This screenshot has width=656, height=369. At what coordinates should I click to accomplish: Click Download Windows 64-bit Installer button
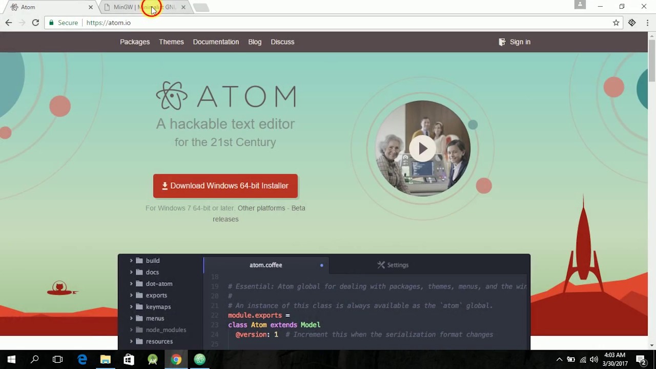point(225,186)
